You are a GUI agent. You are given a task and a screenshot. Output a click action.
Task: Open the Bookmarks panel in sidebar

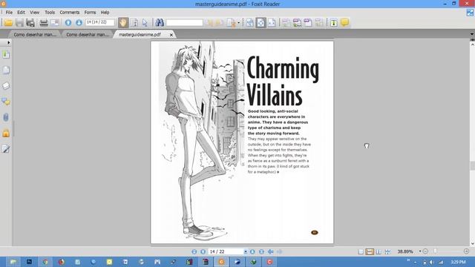(x=6, y=55)
